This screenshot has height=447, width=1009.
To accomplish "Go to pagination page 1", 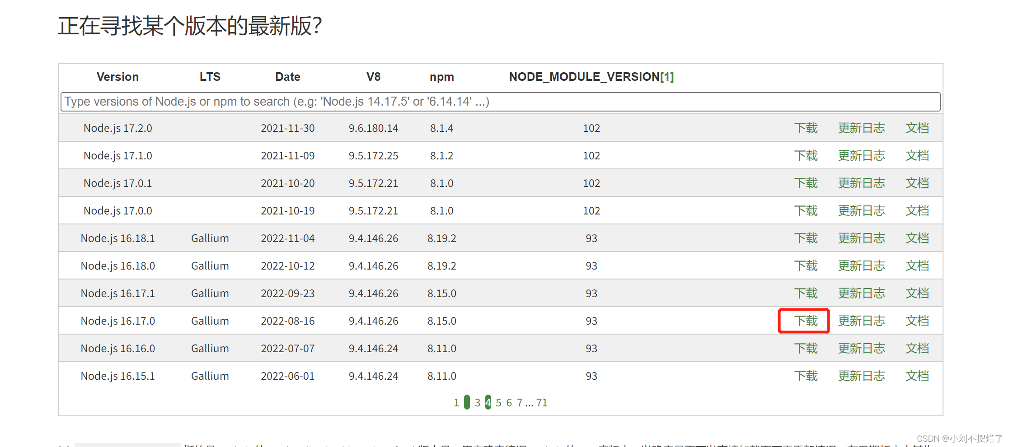I will pos(456,403).
